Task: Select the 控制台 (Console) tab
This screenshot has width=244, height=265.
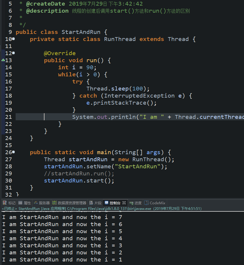Action: pyautogui.click(x=113, y=203)
